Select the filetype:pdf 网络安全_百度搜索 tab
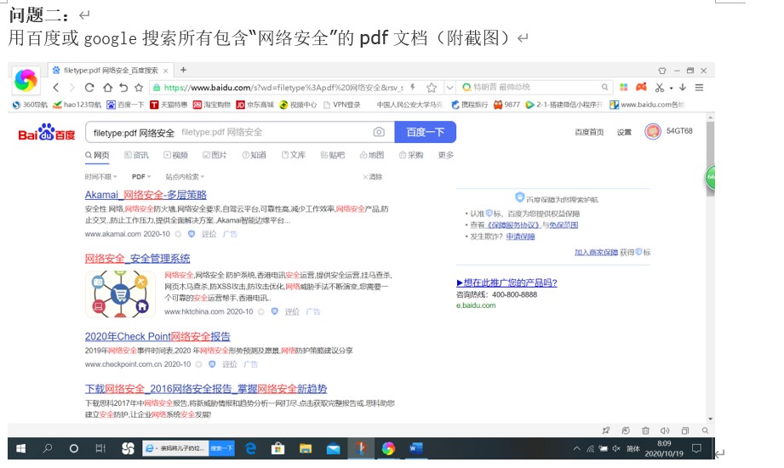The image size is (784, 468). coord(111,71)
